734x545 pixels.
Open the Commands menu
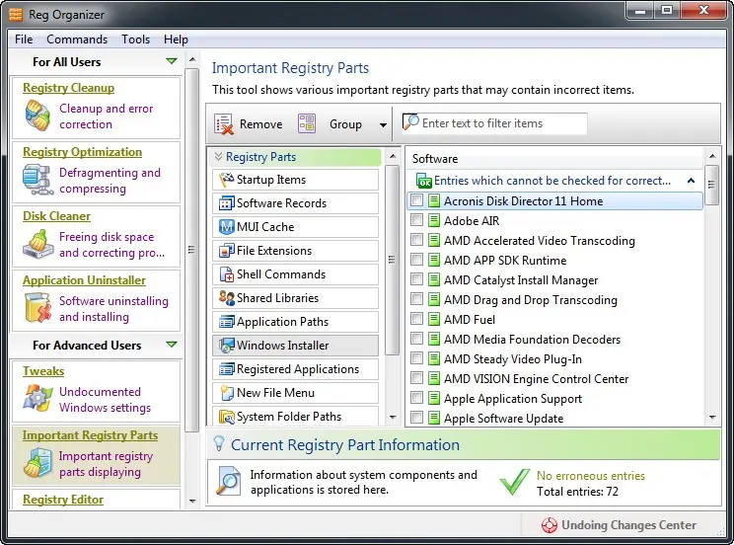pyautogui.click(x=77, y=39)
